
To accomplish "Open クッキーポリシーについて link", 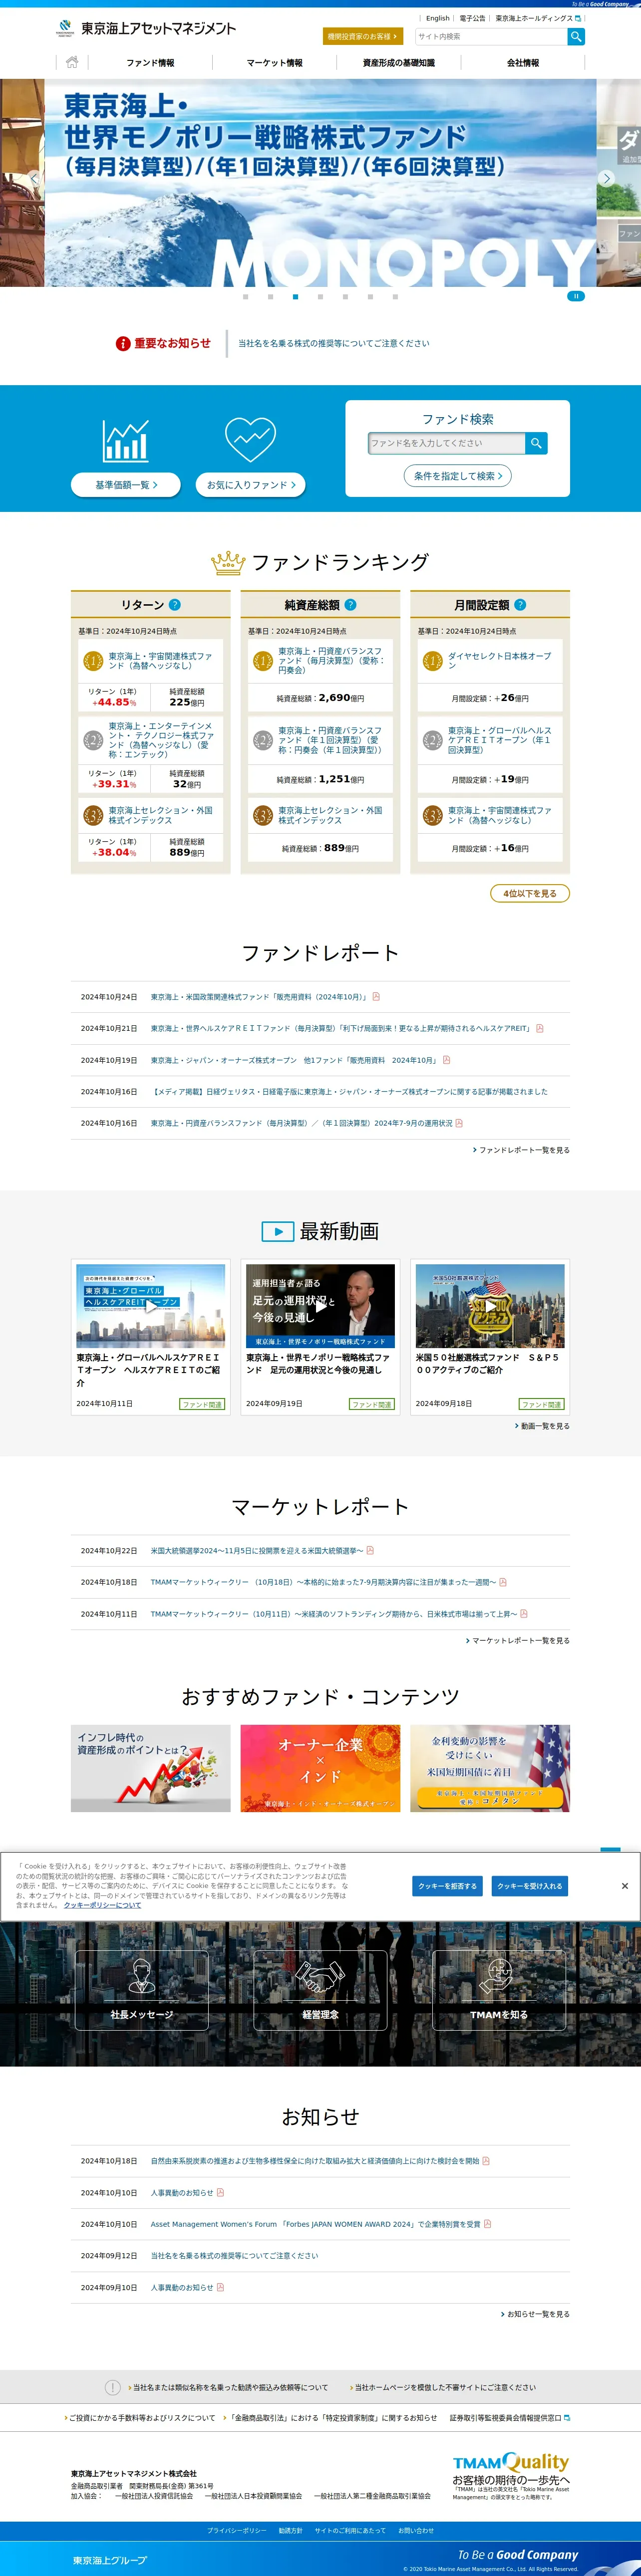I will pos(102,1906).
